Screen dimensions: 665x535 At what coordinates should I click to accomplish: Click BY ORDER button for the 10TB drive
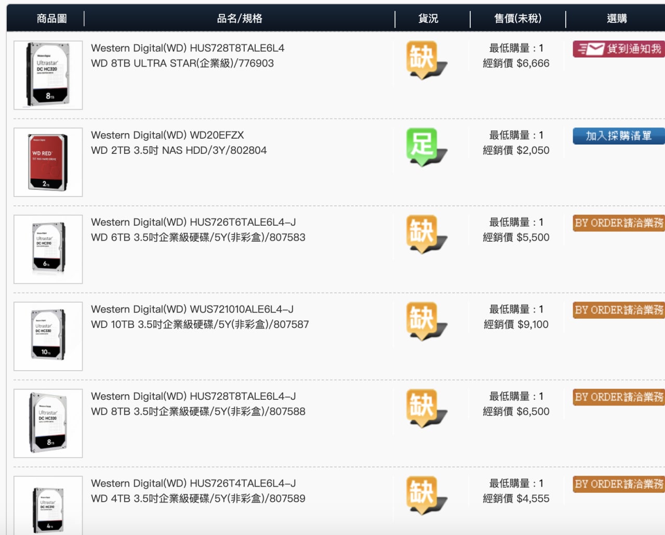(619, 310)
